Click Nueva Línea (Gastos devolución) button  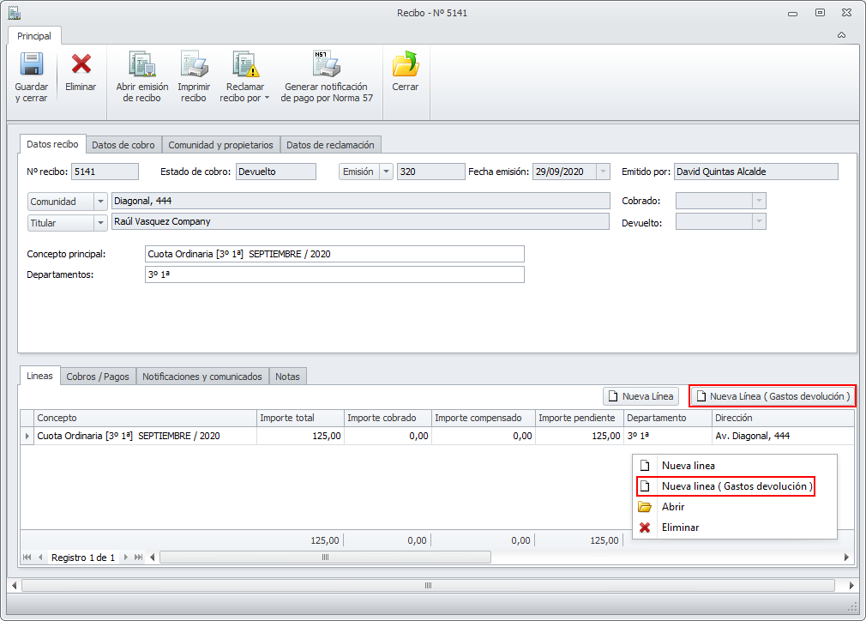pos(773,396)
